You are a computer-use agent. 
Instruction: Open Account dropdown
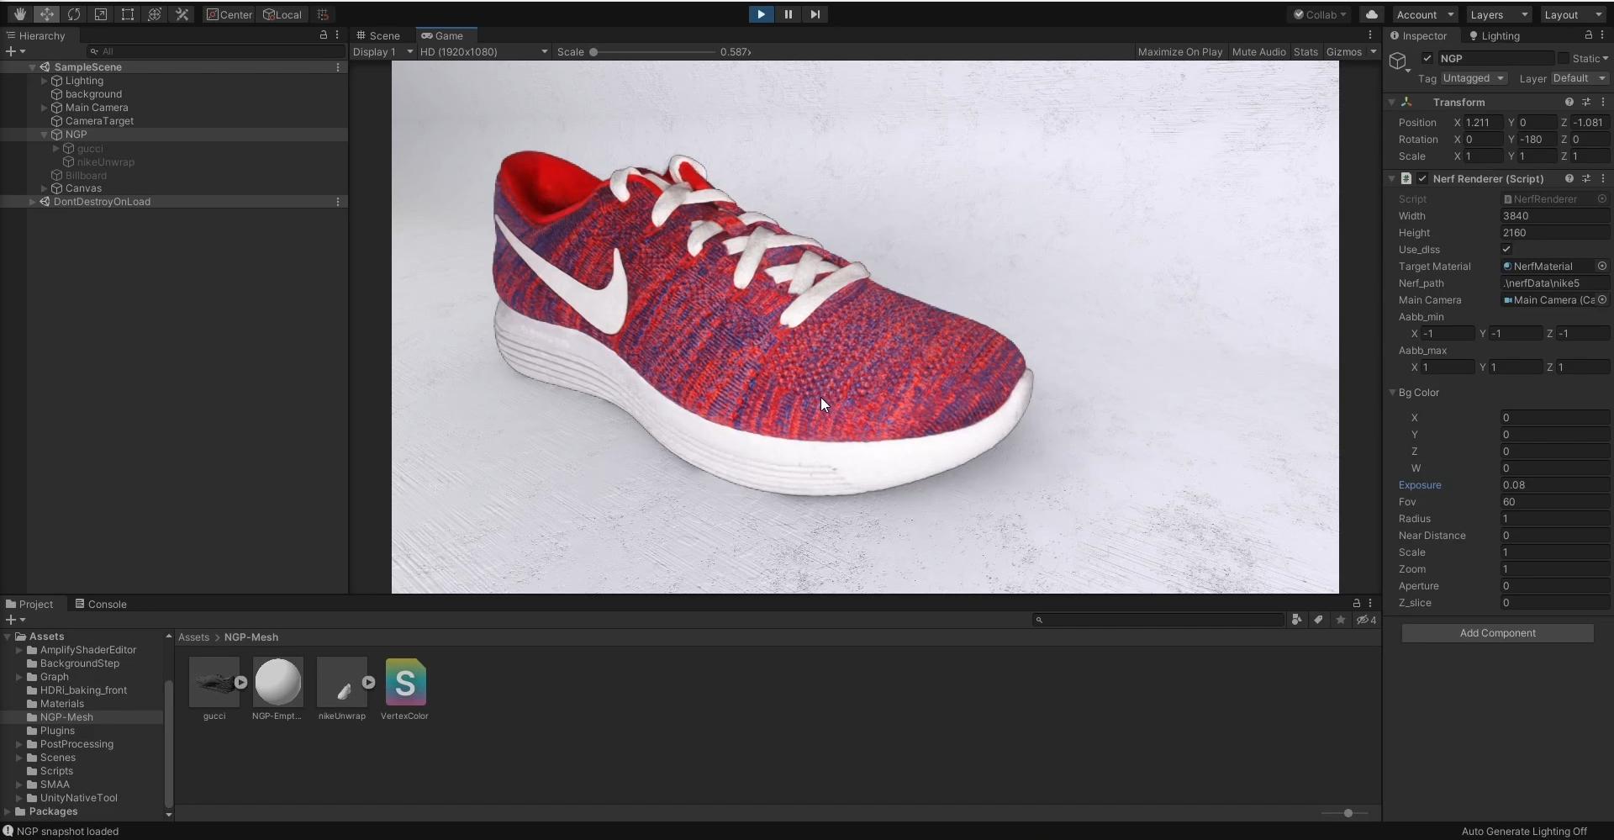(1425, 14)
